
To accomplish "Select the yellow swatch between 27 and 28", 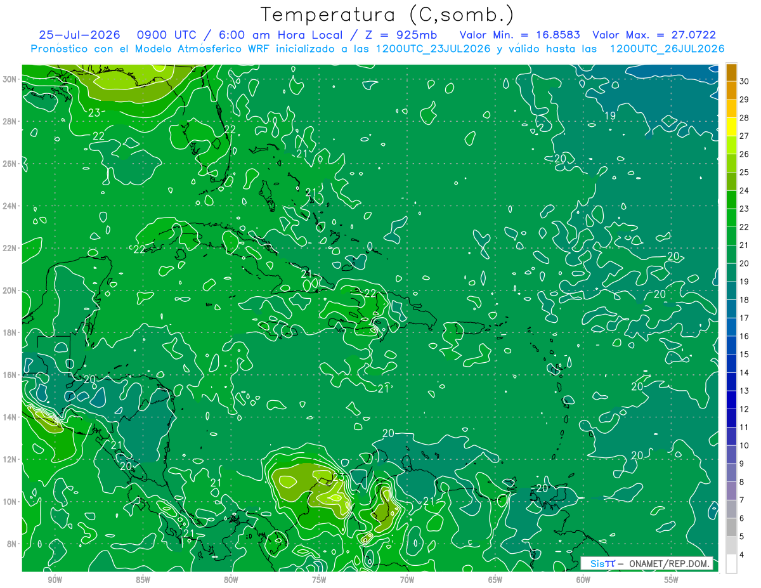I will coord(731,127).
